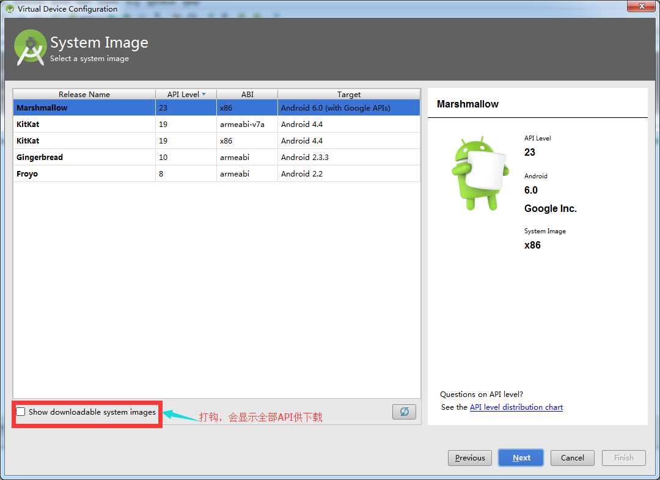The height and width of the screenshot is (480, 660).
Task: Click the ABI column header
Action: pyautogui.click(x=247, y=94)
